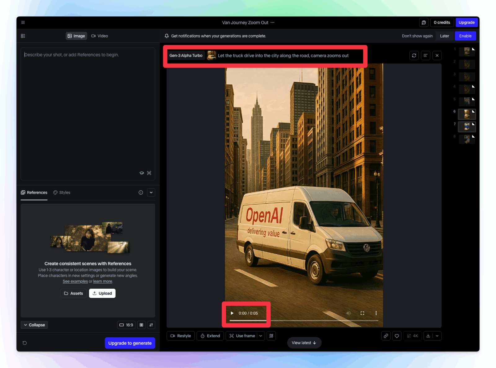Click the graduation cap tips icon
This screenshot has width=496, height=368.
[142, 173]
